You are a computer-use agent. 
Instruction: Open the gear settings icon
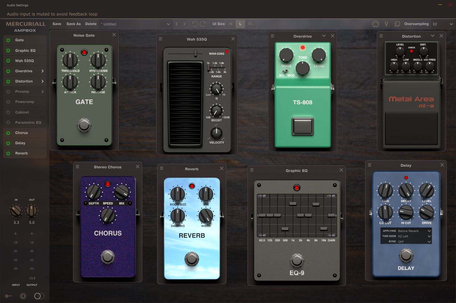point(23,296)
